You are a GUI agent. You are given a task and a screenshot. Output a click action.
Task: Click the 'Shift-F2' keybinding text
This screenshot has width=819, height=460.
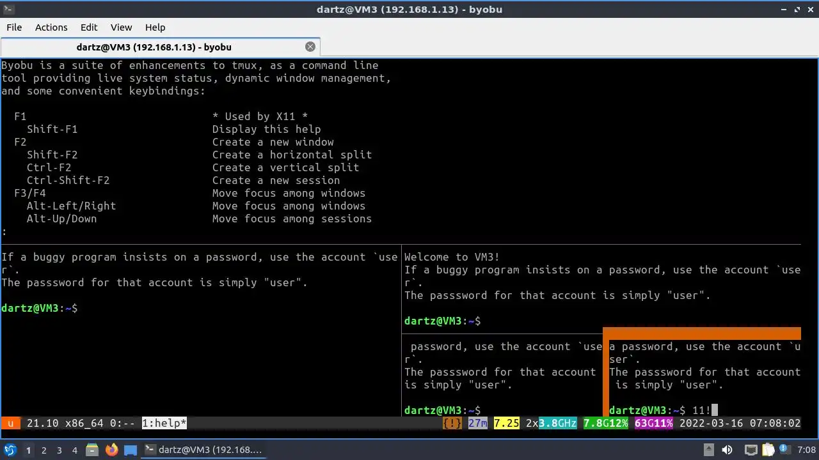[x=52, y=155]
